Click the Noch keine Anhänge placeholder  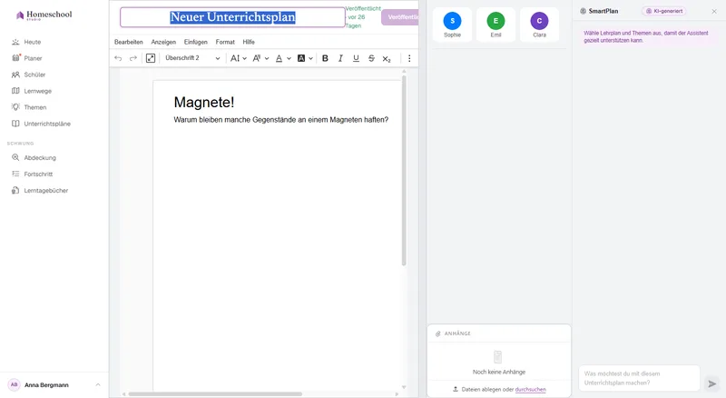(x=498, y=363)
